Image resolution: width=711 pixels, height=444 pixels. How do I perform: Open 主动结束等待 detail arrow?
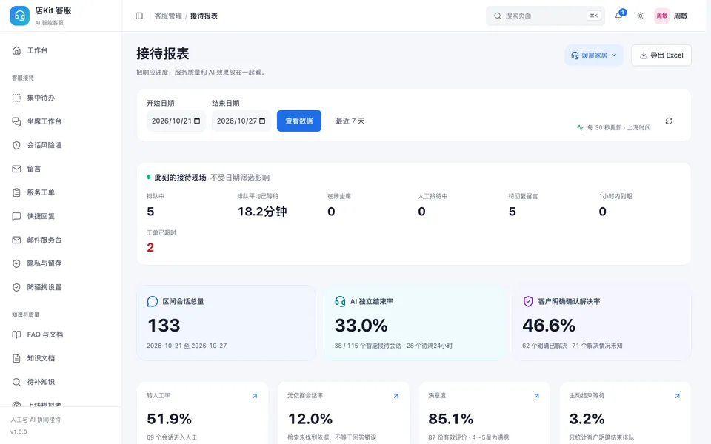click(678, 396)
